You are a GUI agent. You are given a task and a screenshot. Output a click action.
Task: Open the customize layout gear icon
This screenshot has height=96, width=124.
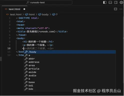click(x=121, y=2)
